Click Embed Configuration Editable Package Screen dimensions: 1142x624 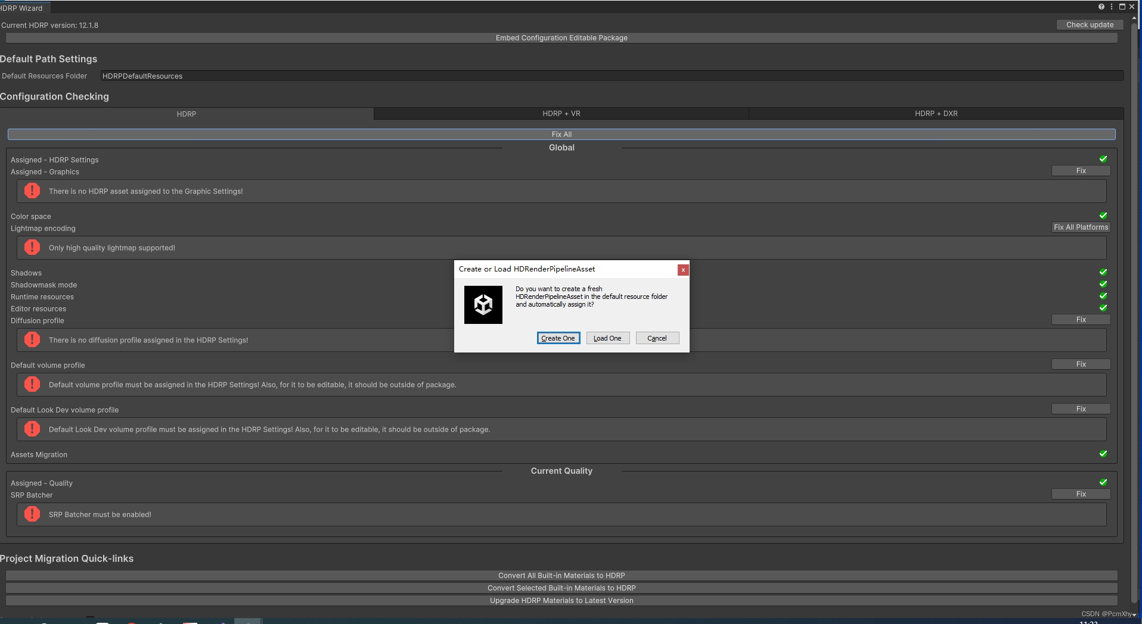[561, 38]
